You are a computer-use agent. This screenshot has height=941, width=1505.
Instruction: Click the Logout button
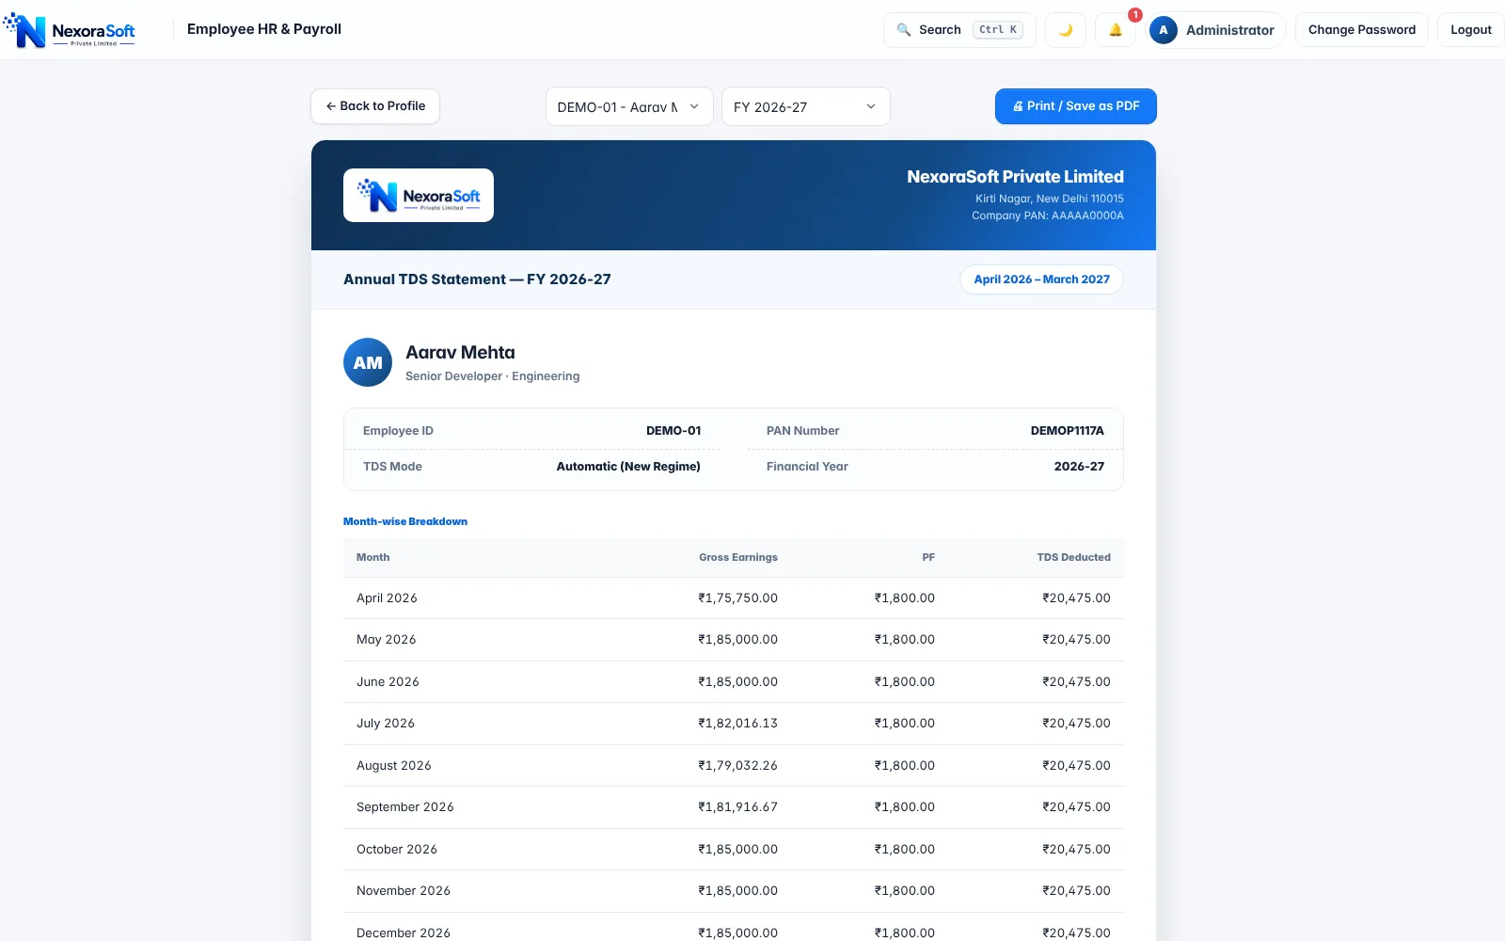pos(1470,30)
